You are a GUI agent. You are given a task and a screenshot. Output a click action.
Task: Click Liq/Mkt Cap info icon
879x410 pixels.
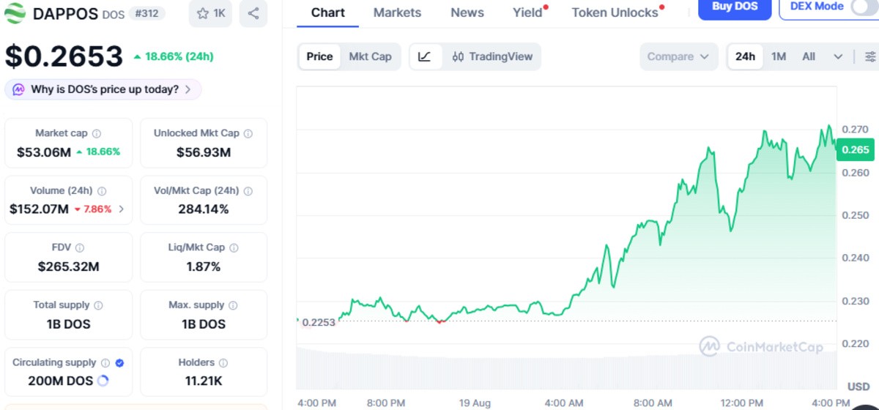pos(234,248)
